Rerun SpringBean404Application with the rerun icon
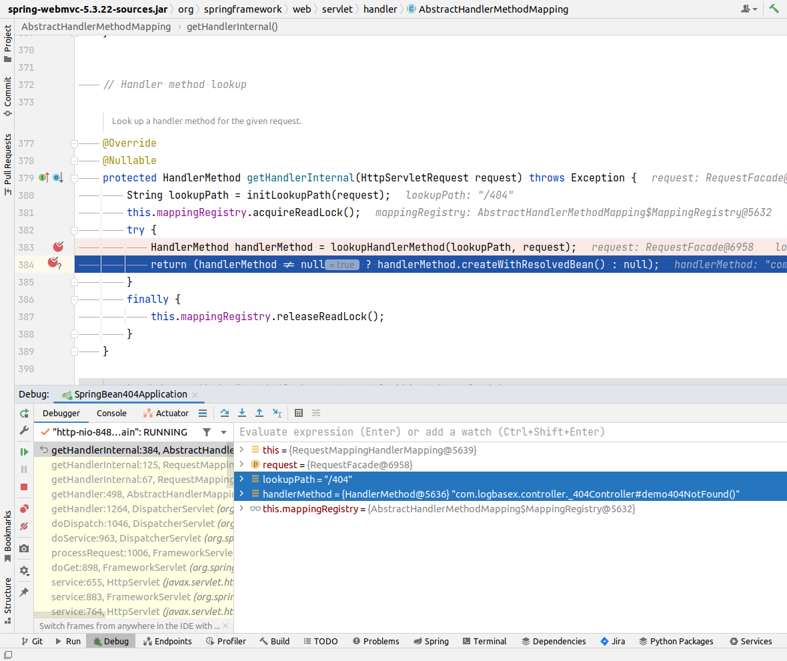This screenshot has height=661, width=787. point(24,414)
